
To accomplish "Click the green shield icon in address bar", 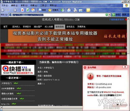I will pyautogui.click(x=107, y=15).
